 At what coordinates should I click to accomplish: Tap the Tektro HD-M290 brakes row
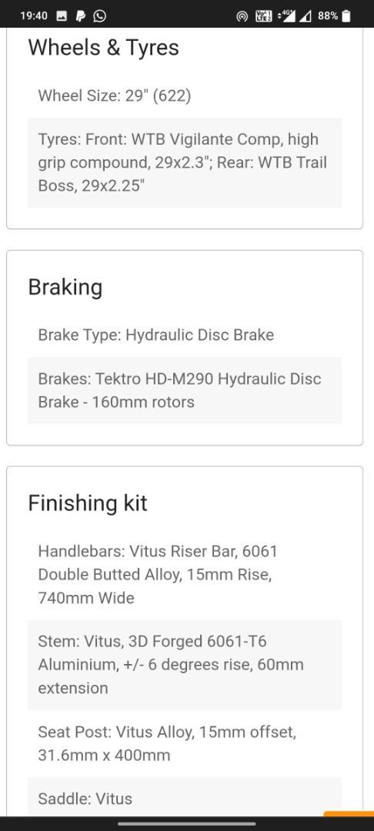pyautogui.click(x=185, y=391)
